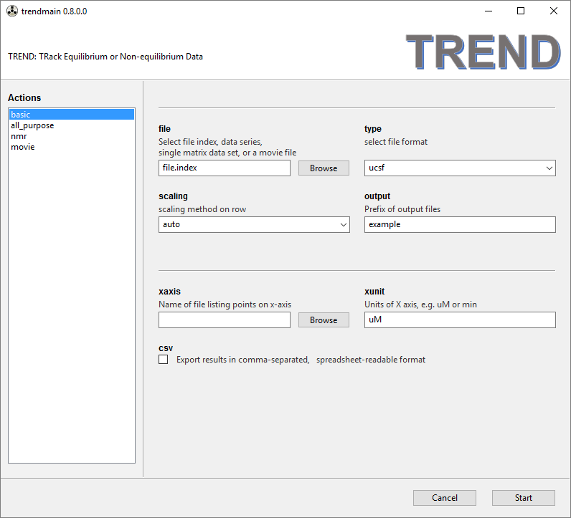Focus the file.index input field
This screenshot has height=518, width=571.
pyautogui.click(x=224, y=168)
